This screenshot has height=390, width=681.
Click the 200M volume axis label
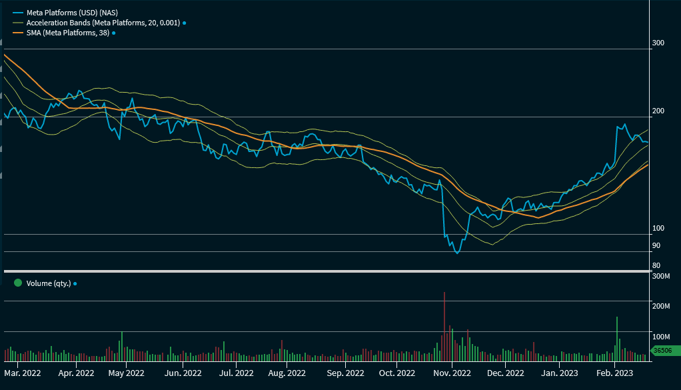coord(662,306)
